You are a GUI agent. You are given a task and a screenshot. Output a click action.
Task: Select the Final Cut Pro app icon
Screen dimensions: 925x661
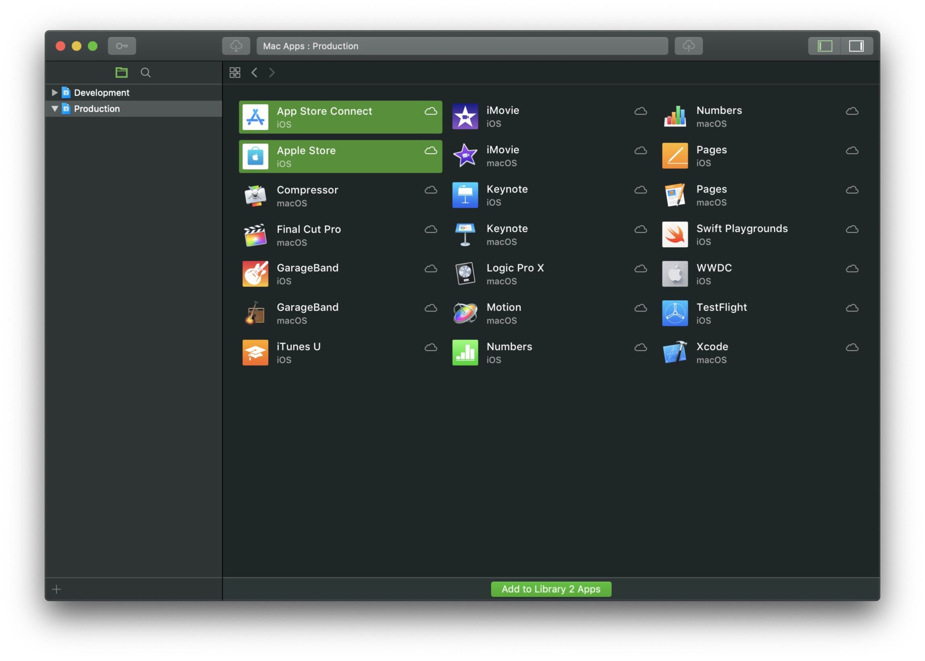pyautogui.click(x=255, y=235)
